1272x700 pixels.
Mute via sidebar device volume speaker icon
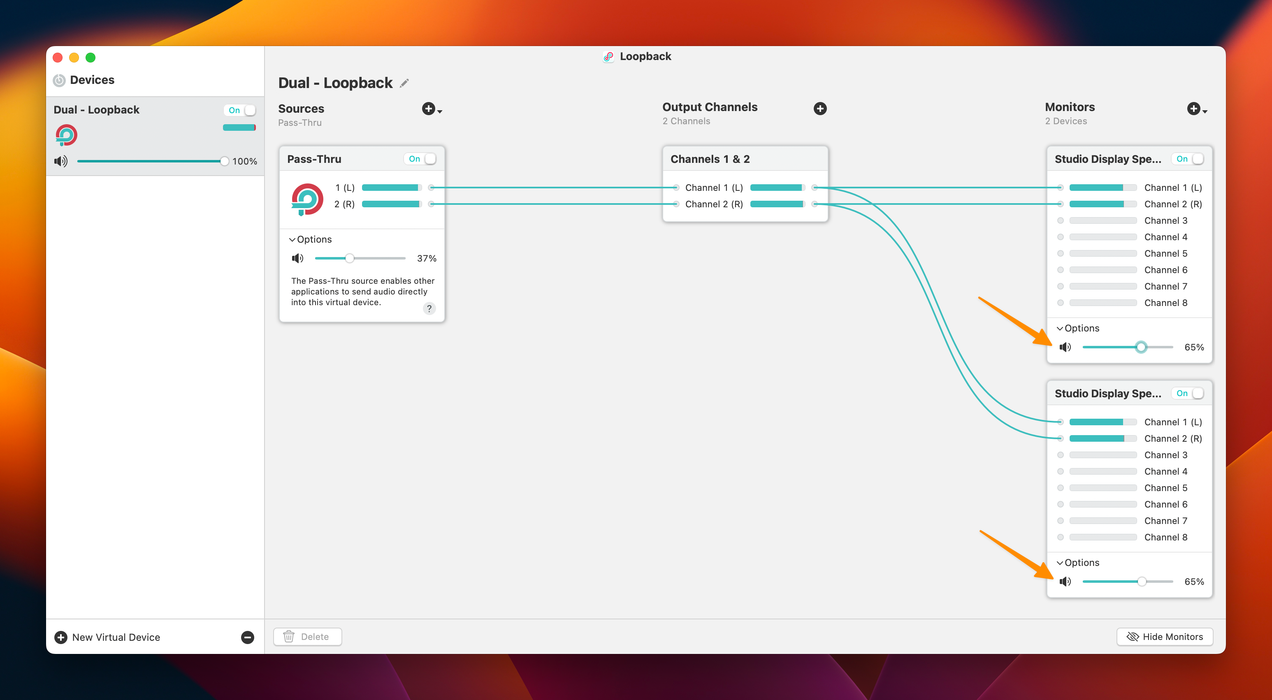pos(61,161)
